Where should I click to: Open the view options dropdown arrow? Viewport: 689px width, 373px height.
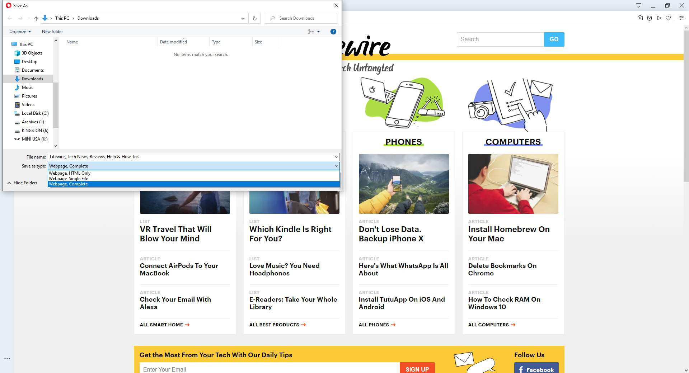[x=318, y=32]
